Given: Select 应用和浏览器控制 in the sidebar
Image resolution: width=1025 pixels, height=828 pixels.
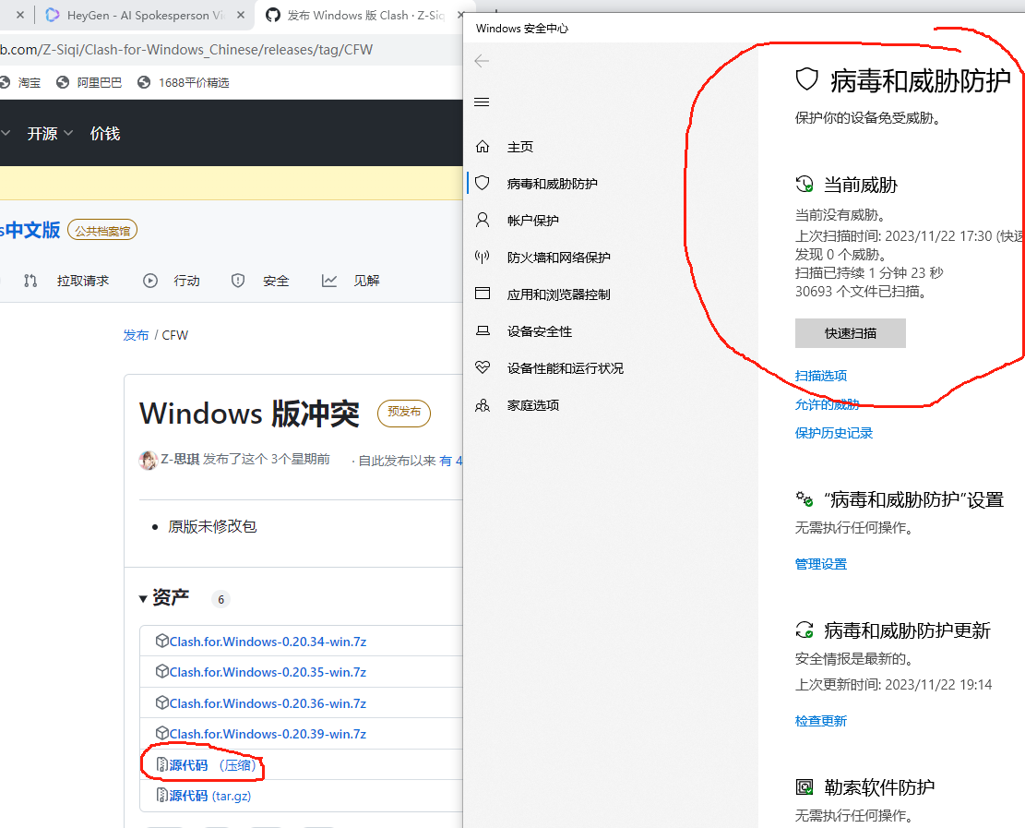Looking at the screenshot, I should (559, 294).
